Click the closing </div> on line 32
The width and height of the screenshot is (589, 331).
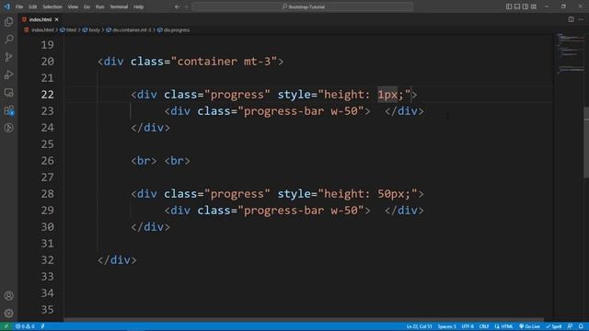tap(117, 259)
